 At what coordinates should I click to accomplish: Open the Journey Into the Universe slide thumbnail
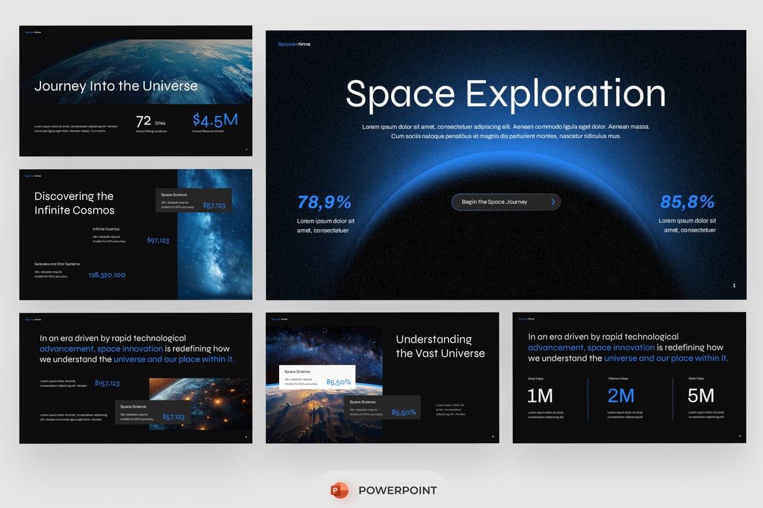click(x=136, y=91)
